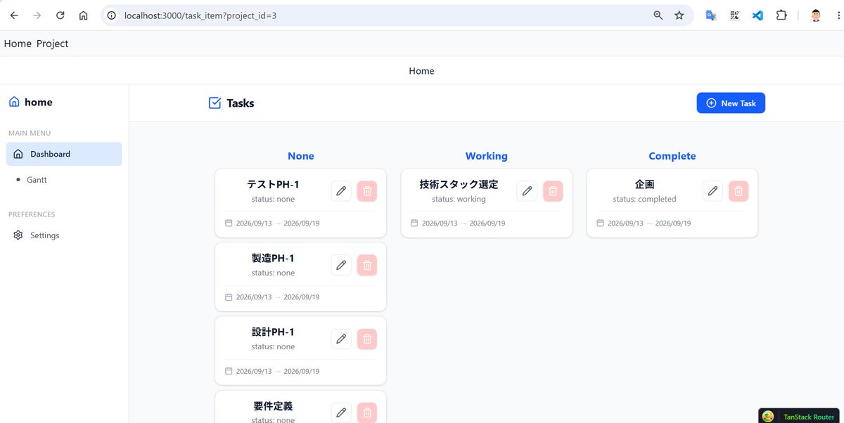Viewport: 844px width, 423px height.
Task: Open the QR code extension icon
Action: point(734,15)
